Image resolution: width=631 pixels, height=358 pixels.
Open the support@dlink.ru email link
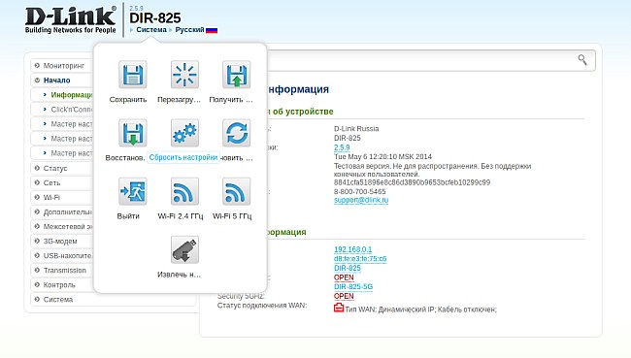pyautogui.click(x=361, y=200)
